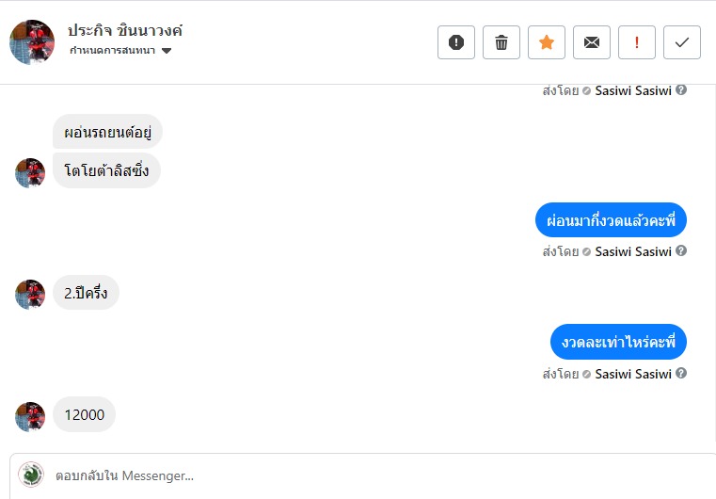The width and height of the screenshot is (716, 499).
Task: Click the โตโยต้าลิสซิ่ง message bubble
Action: point(106,171)
